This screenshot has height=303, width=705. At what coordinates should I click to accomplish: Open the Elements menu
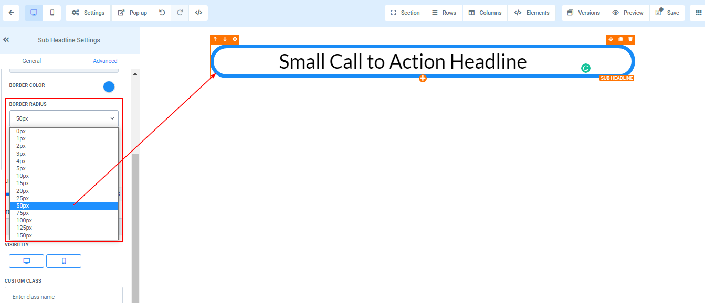(532, 13)
